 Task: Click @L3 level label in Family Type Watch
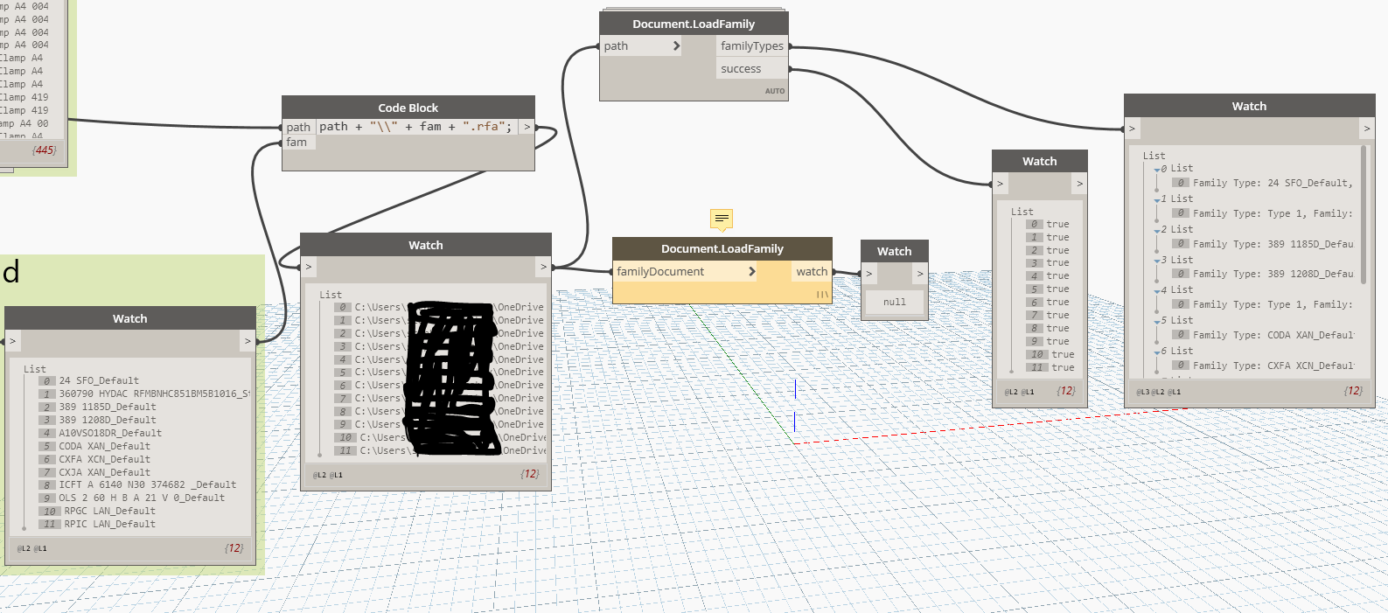[x=1143, y=392]
